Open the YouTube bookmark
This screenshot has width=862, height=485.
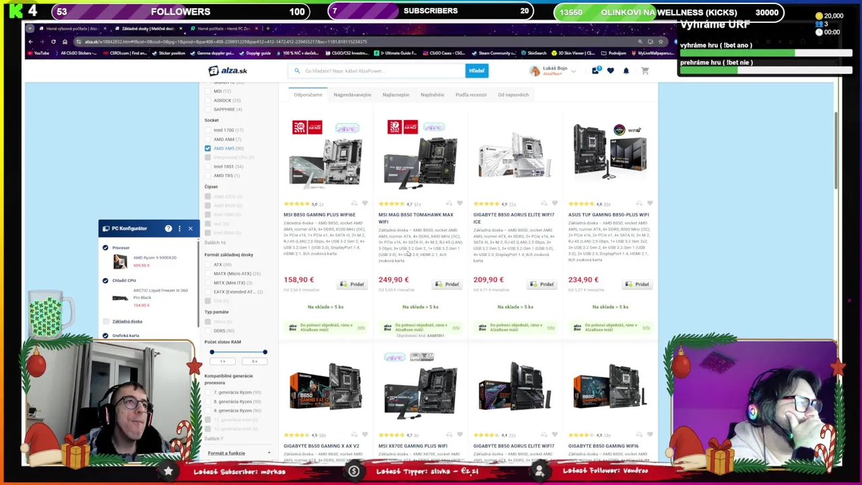coord(38,53)
